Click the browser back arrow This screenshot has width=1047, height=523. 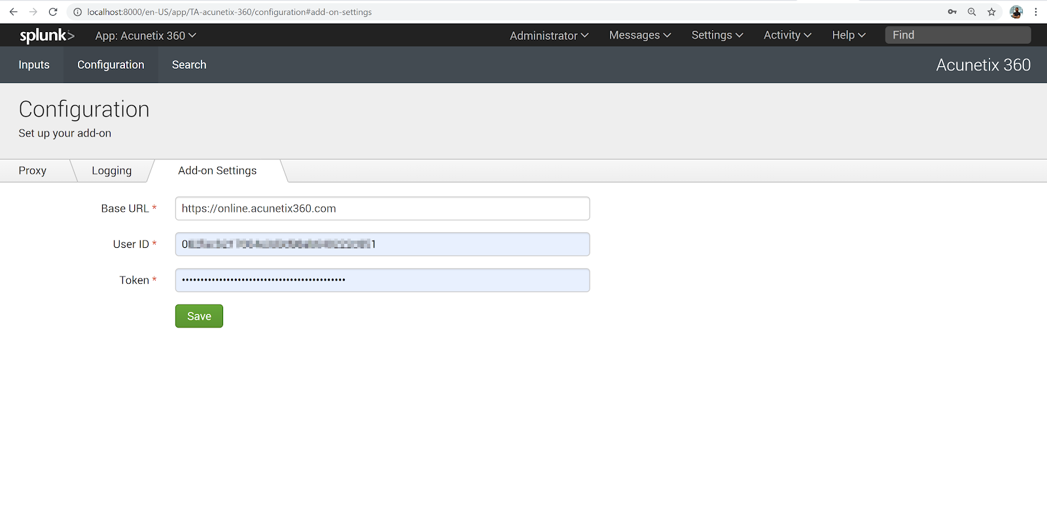tap(13, 12)
